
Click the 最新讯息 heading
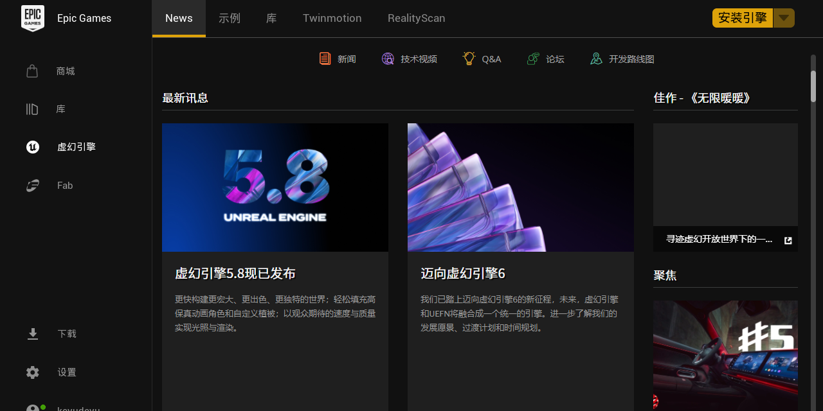pos(185,98)
